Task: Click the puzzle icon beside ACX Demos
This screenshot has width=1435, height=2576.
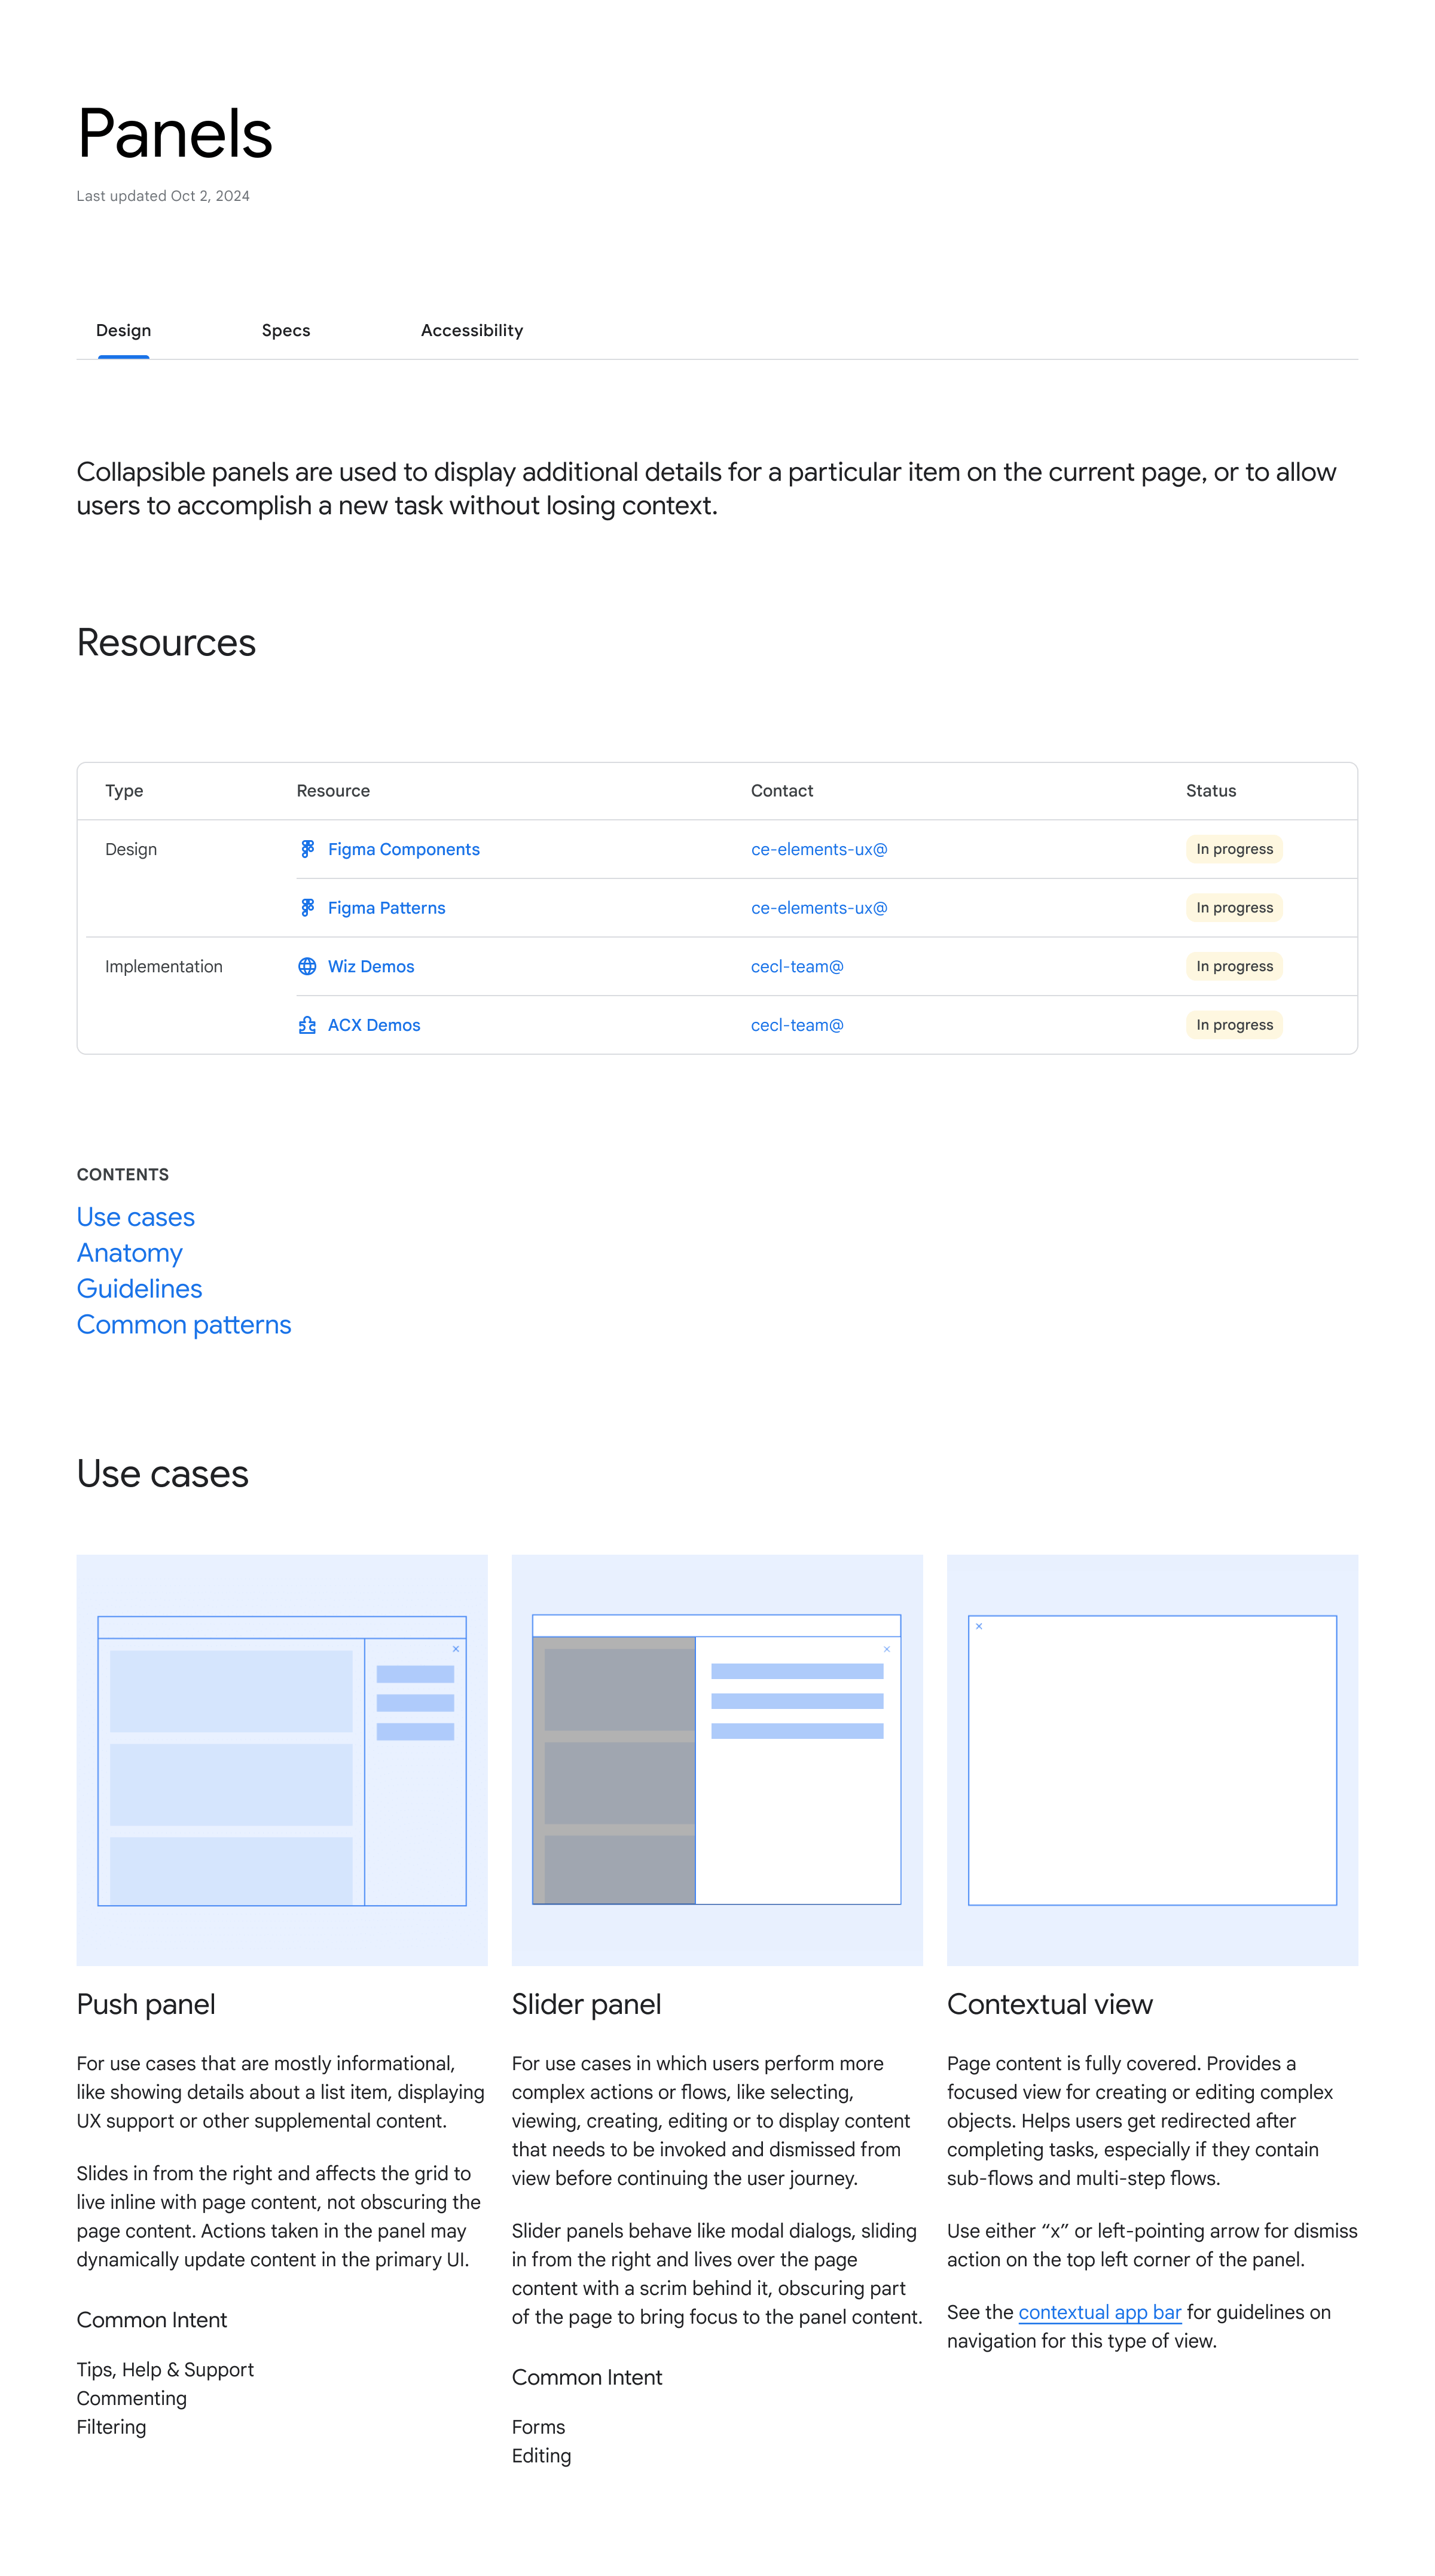Action: pyautogui.click(x=307, y=1025)
